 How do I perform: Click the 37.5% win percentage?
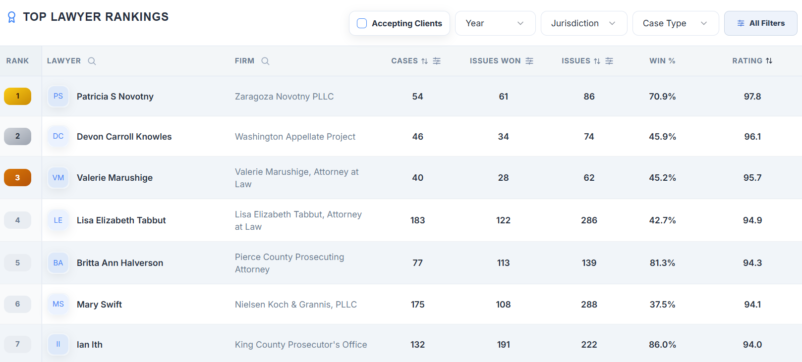click(x=662, y=305)
